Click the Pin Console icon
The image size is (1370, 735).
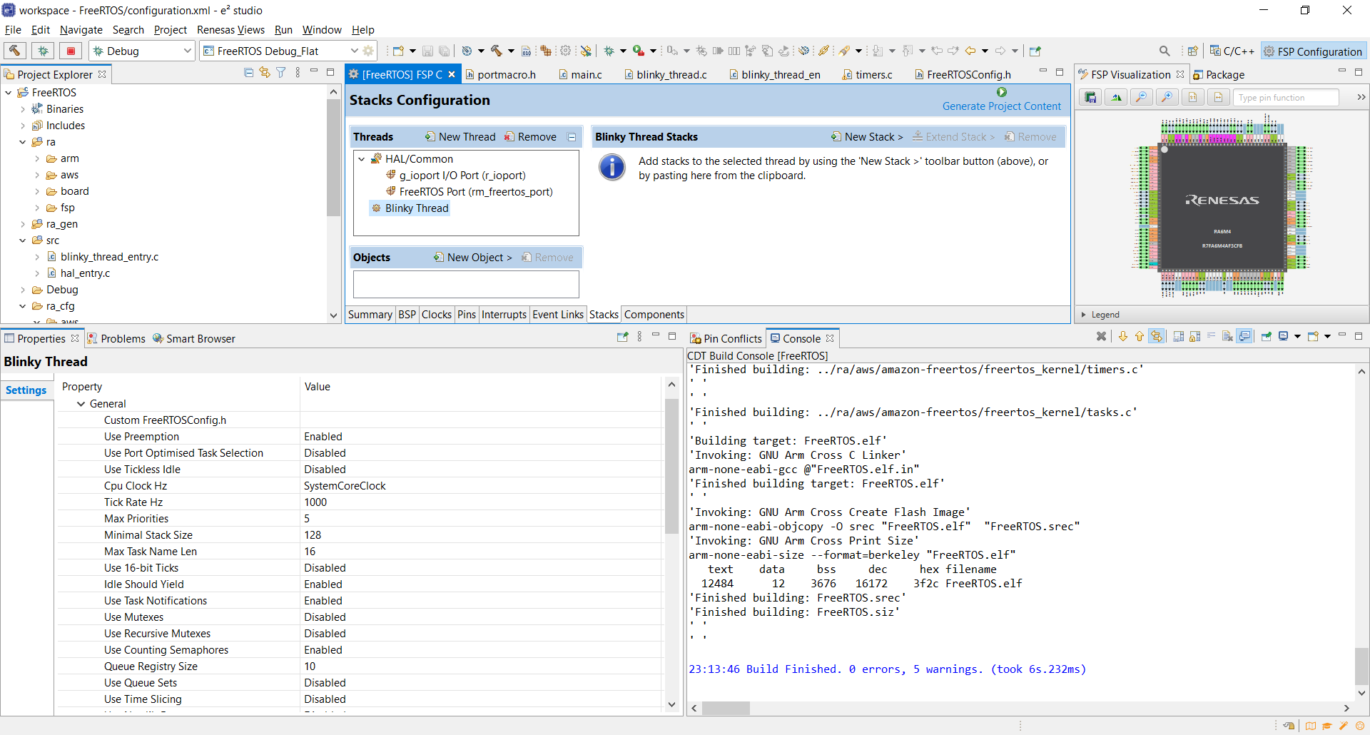point(1267,336)
